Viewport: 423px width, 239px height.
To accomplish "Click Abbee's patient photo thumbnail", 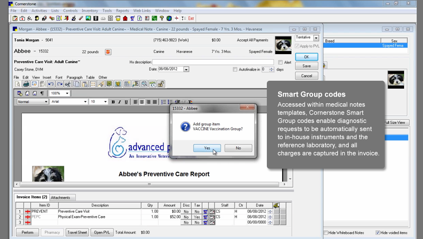I will click(x=283, y=45).
